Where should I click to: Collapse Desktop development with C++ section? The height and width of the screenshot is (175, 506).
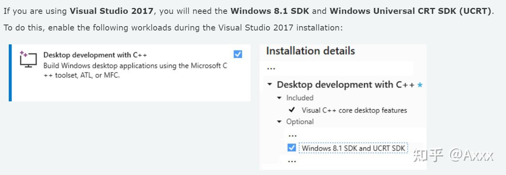pyautogui.click(x=270, y=84)
